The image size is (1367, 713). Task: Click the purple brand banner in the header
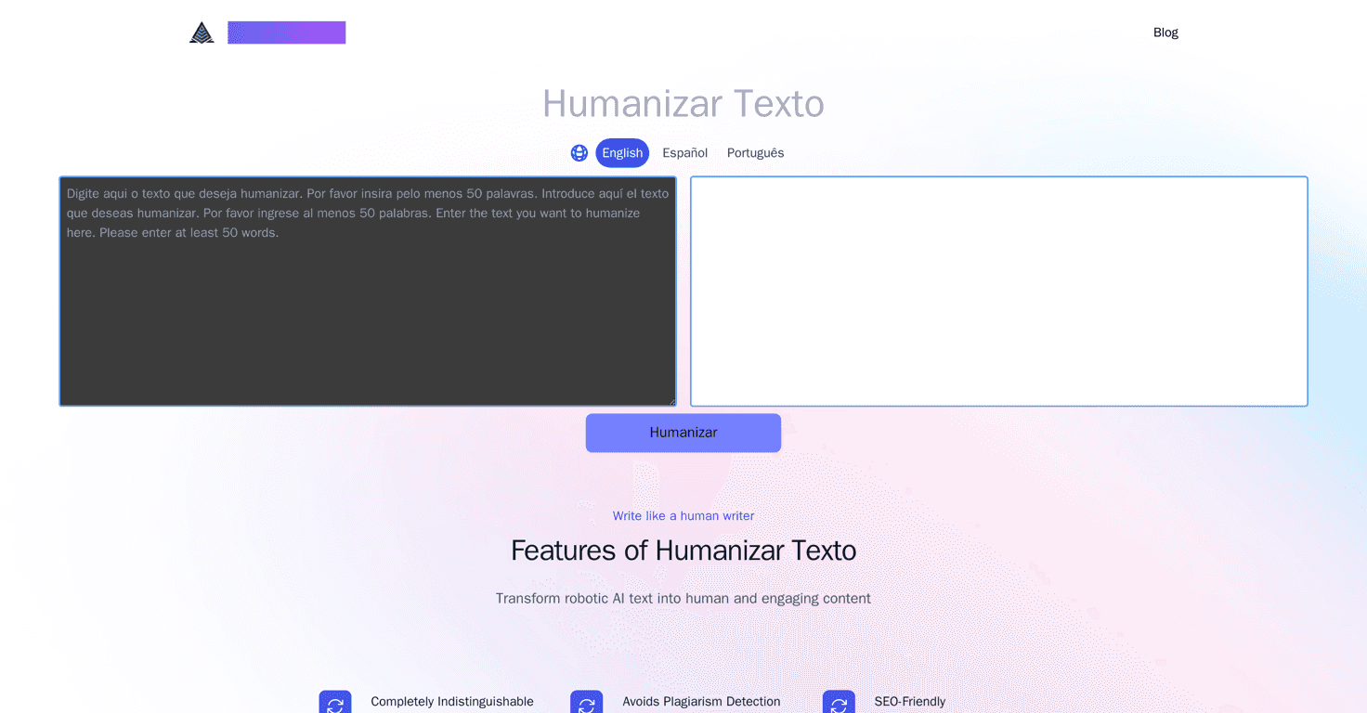click(x=286, y=32)
